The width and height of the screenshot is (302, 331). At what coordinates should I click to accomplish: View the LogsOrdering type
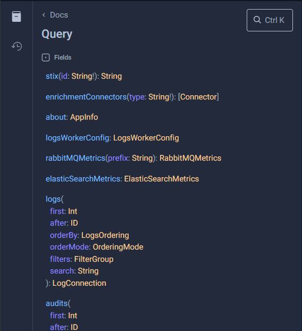coord(105,235)
